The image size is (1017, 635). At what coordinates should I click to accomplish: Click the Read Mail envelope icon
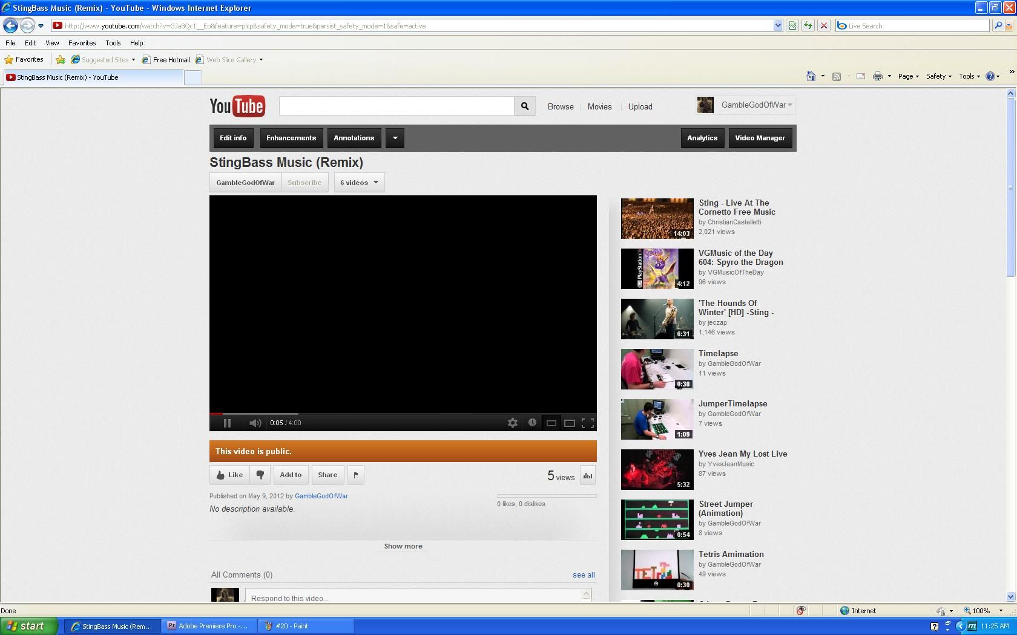[x=860, y=76]
